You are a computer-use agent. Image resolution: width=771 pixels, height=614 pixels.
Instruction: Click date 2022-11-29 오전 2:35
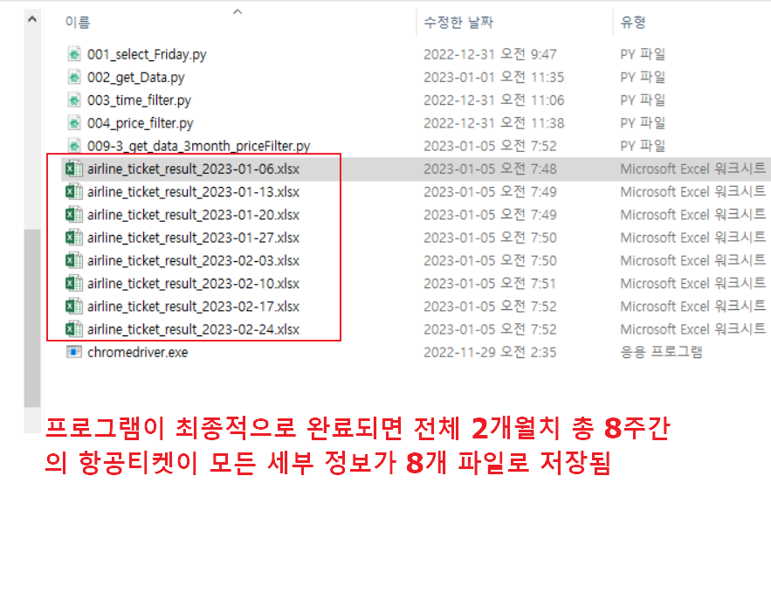tap(490, 352)
